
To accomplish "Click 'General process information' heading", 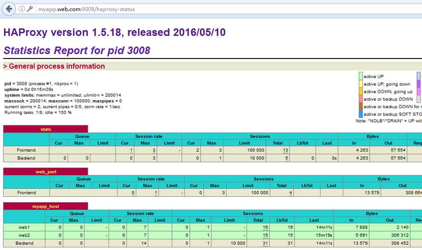I will point(57,66).
